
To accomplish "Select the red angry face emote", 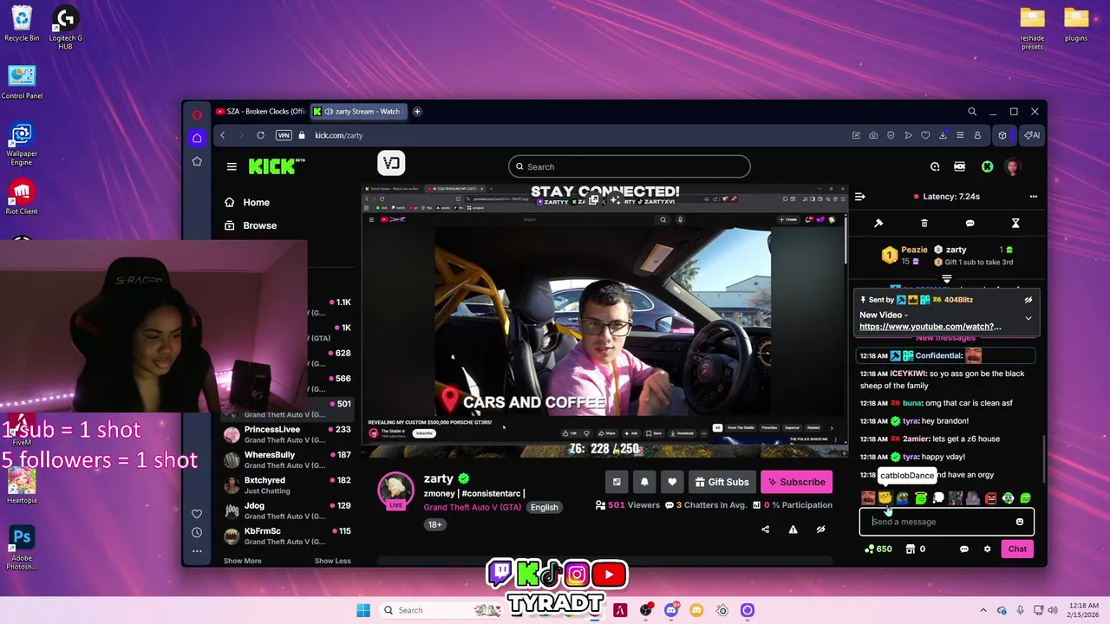I will 991,498.
